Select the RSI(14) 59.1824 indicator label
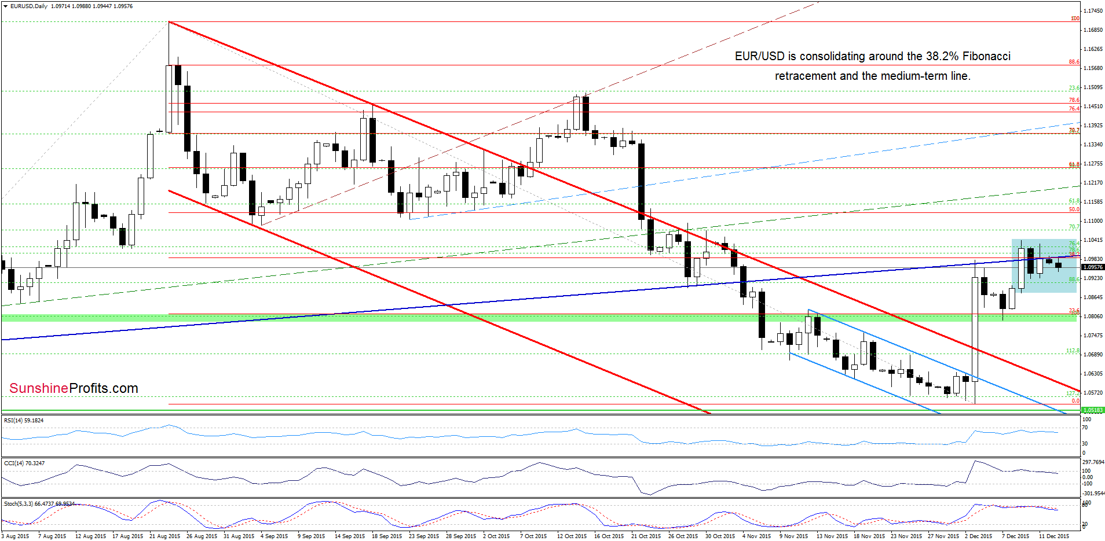This screenshot has width=1105, height=541. 24,421
